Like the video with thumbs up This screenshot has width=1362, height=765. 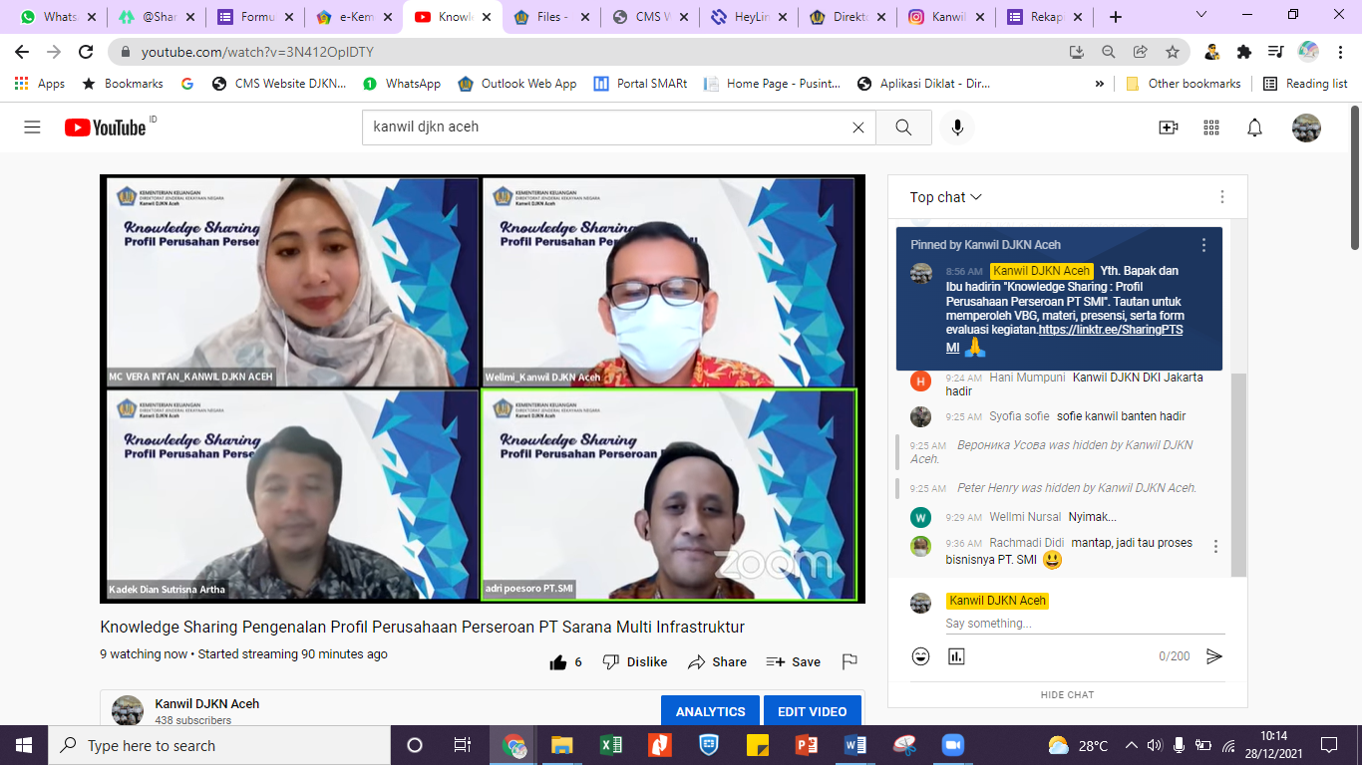(x=558, y=661)
